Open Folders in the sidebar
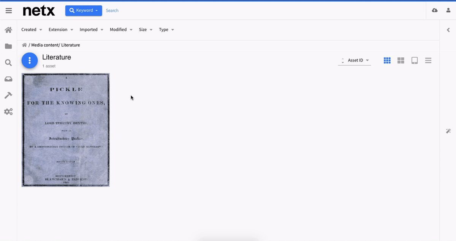 (x=8, y=46)
